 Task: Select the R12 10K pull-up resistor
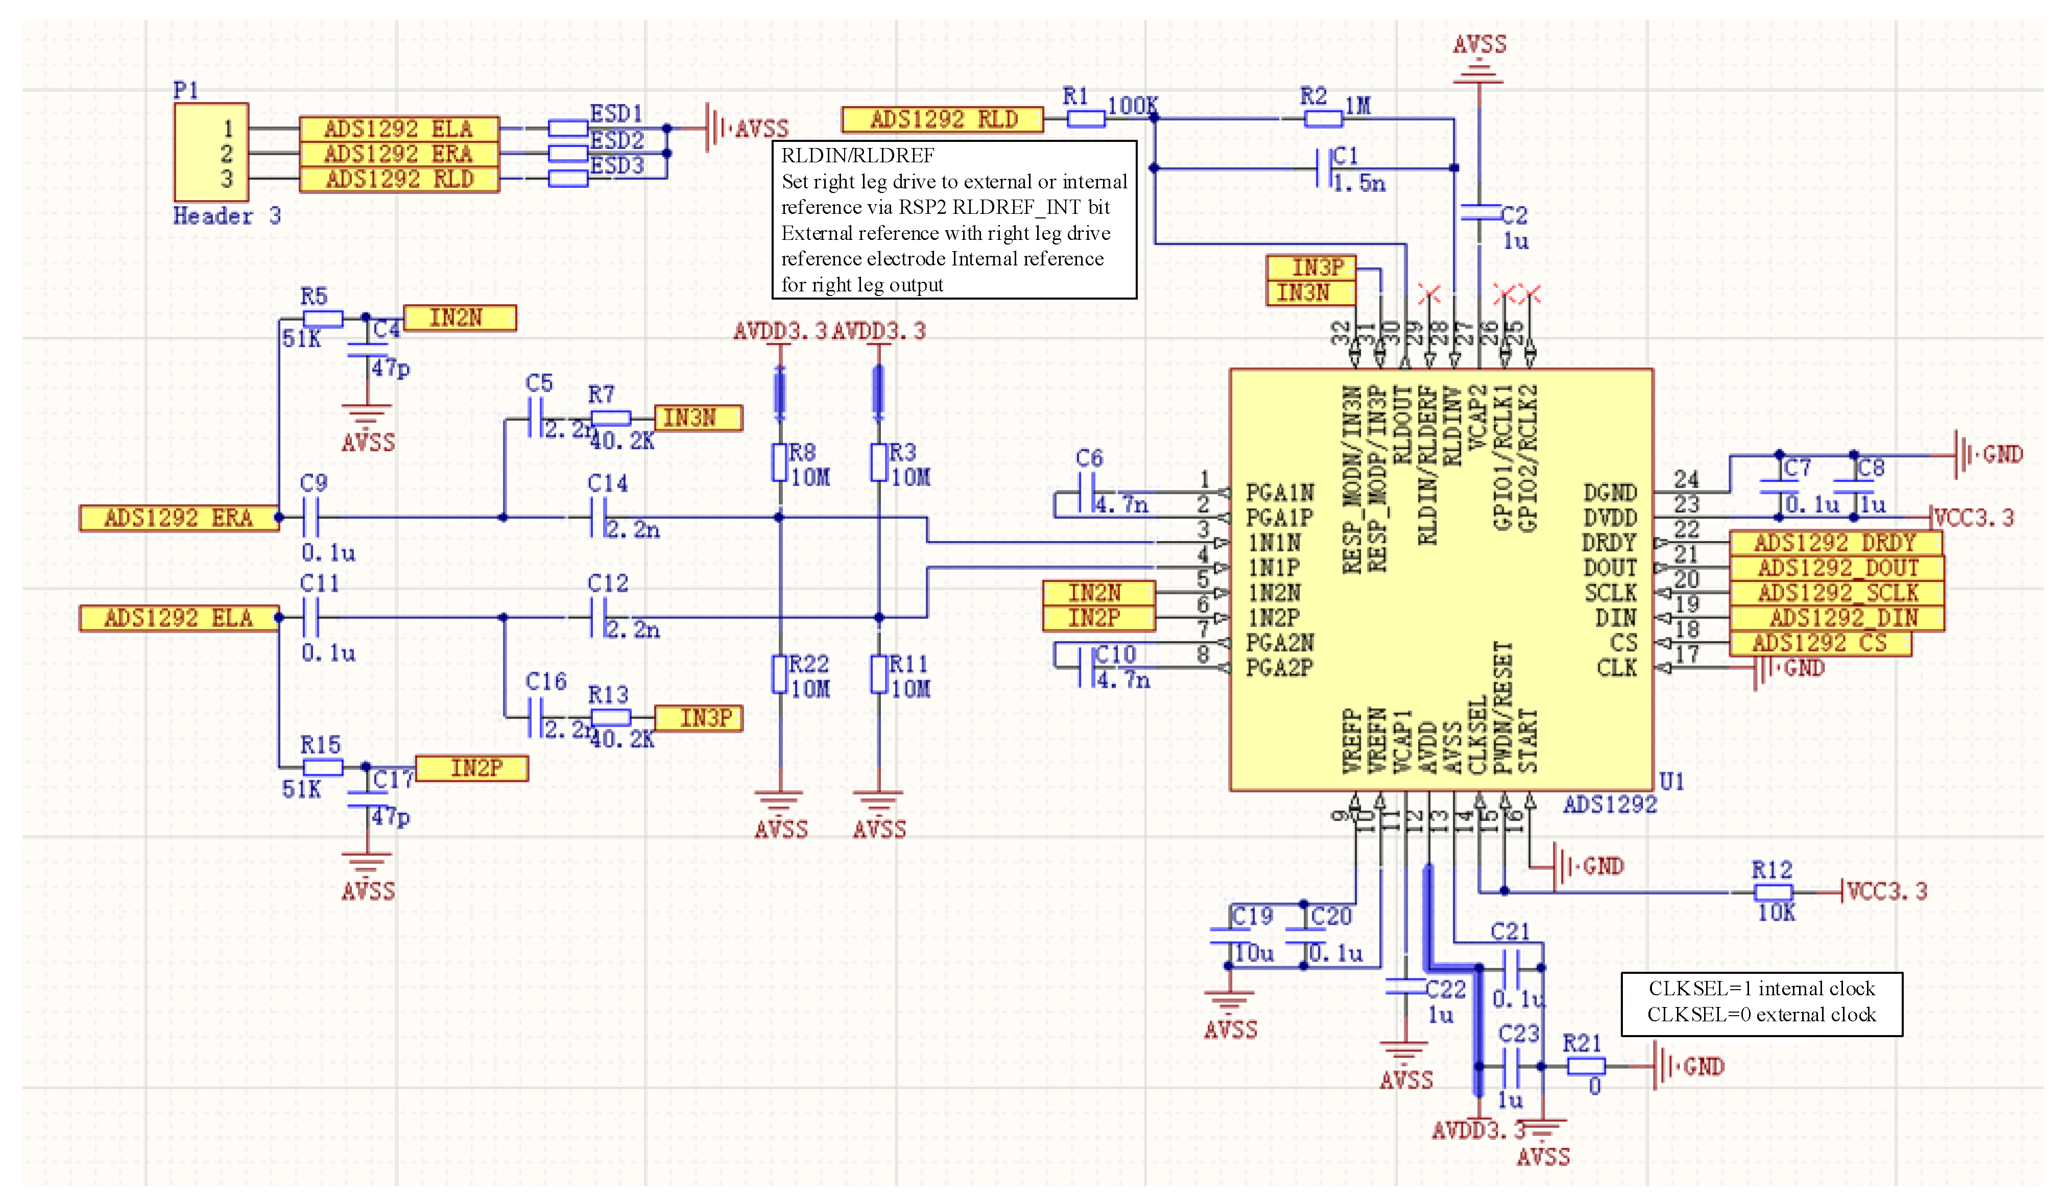click(1773, 893)
